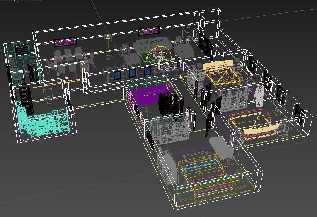Select the white hanging robe figure in the bedroom

coord(259,96)
